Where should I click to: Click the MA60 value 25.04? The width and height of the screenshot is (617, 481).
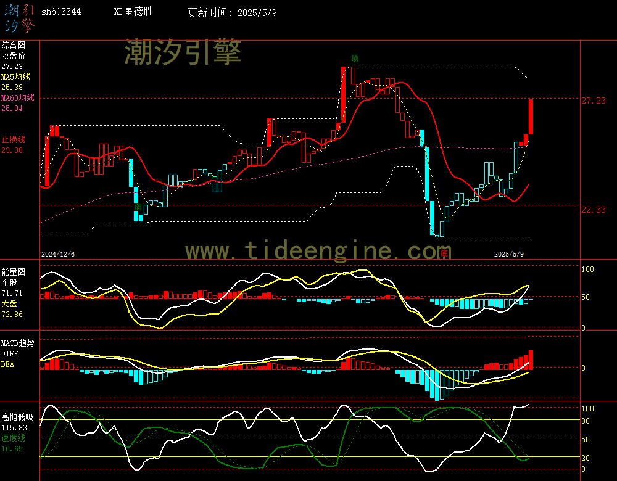(12, 108)
